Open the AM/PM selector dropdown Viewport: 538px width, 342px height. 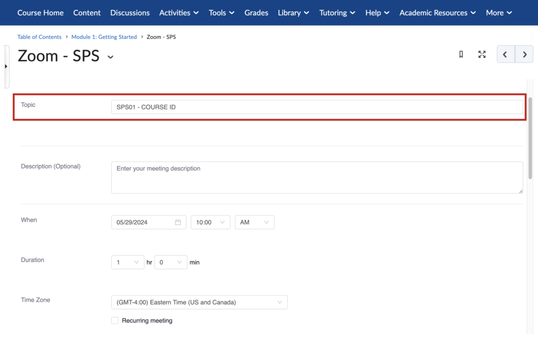click(254, 222)
